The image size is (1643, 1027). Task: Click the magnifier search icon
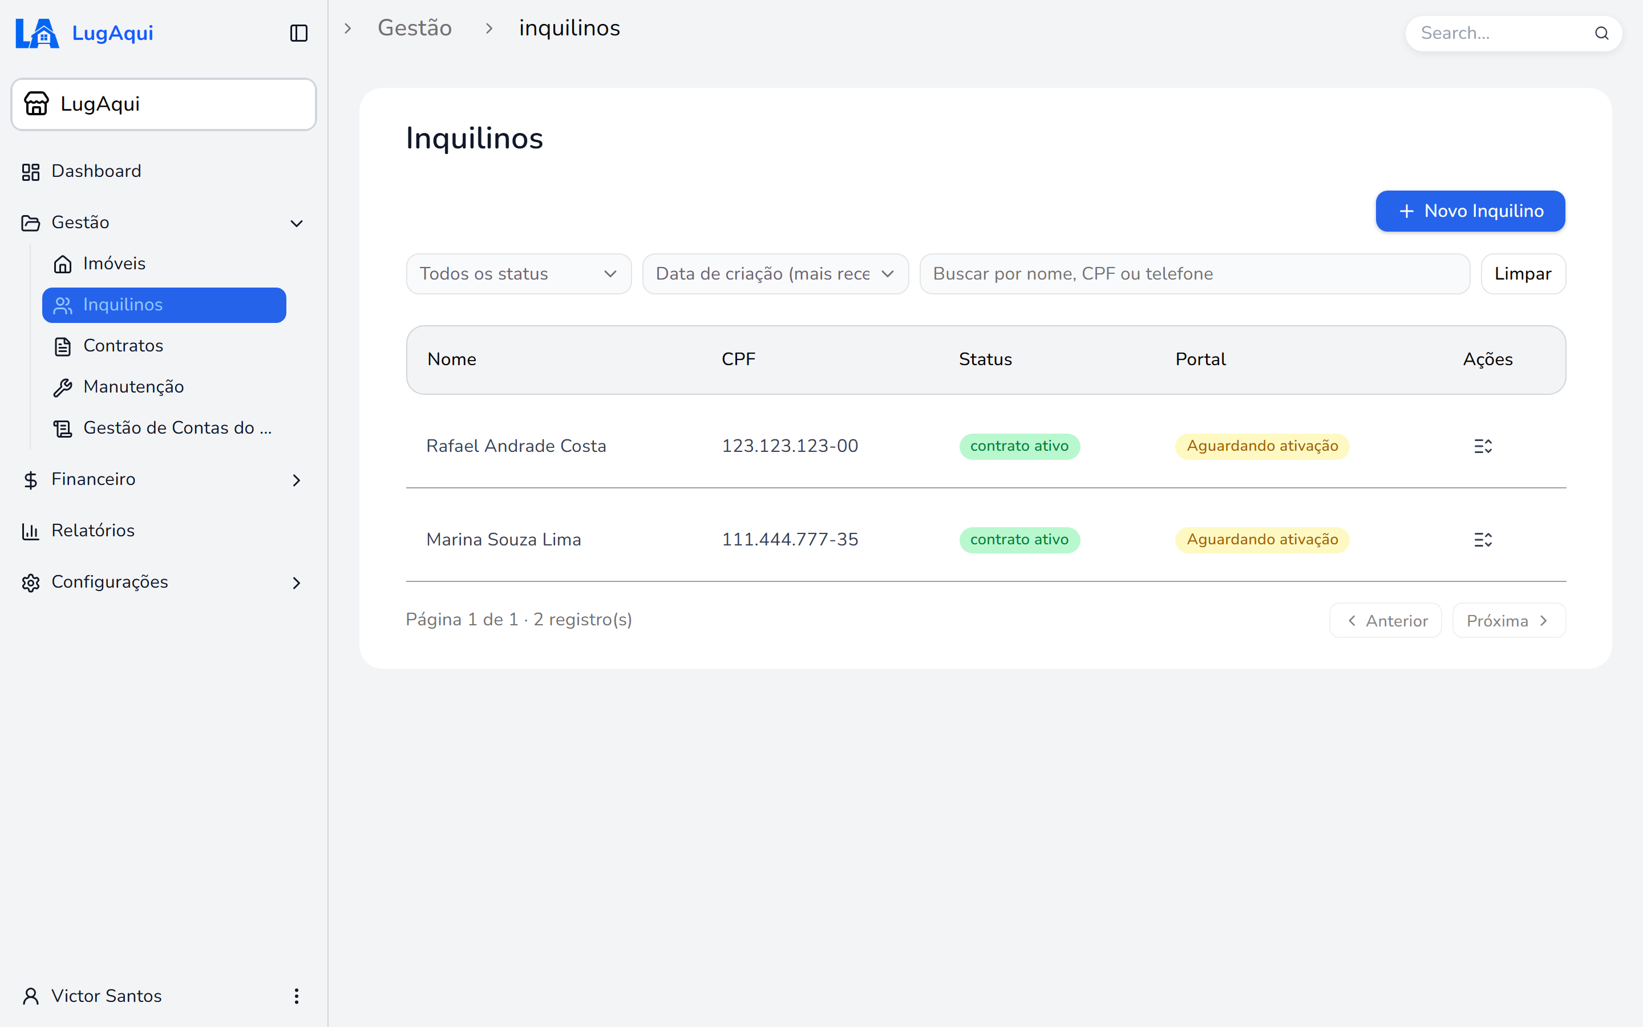coord(1601,33)
